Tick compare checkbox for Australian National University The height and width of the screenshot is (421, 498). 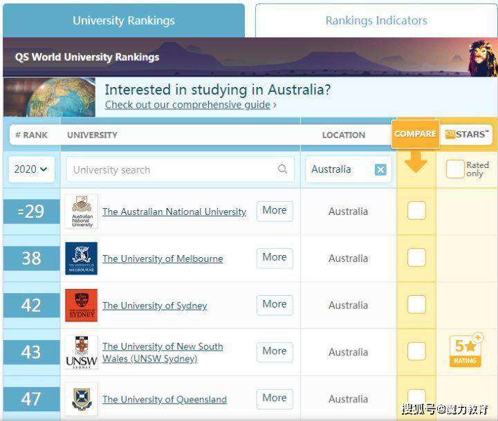pyautogui.click(x=416, y=210)
